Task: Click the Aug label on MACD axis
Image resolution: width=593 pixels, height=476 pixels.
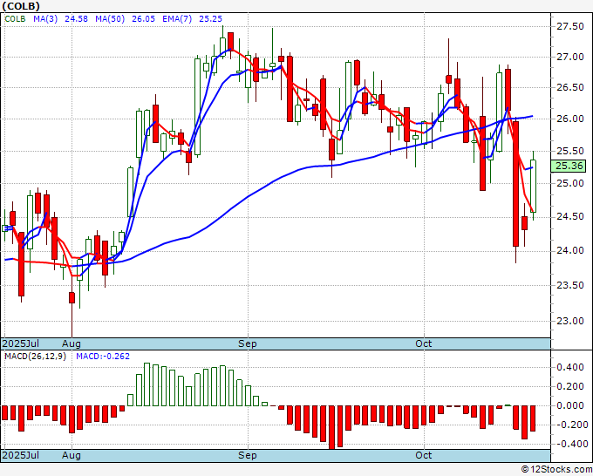Action: [72, 455]
